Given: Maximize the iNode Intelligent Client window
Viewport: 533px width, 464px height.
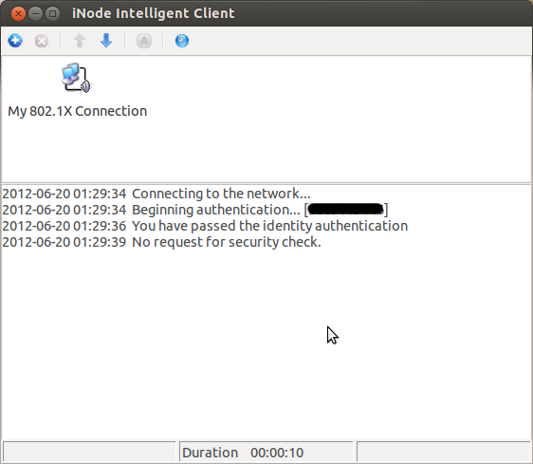Looking at the screenshot, I should [53, 13].
